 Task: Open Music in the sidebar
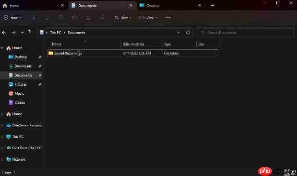click(x=19, y=93)
